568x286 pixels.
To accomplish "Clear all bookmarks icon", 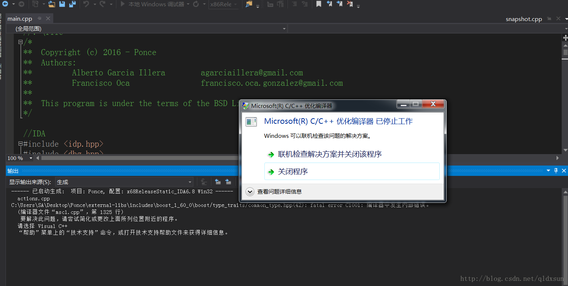I will pos(349,4).
